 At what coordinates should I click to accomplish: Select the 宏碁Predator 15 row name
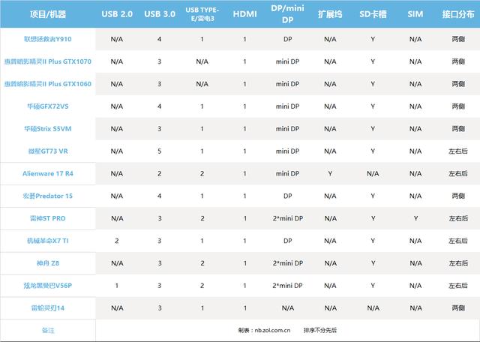pyautogui.click(x=48, y=196)
